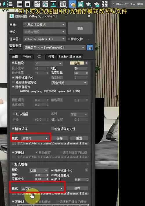This screenshot has height=206, width=145.
Task: Adjust the 回扫 8.0 spinner
Action: [88, 180]
